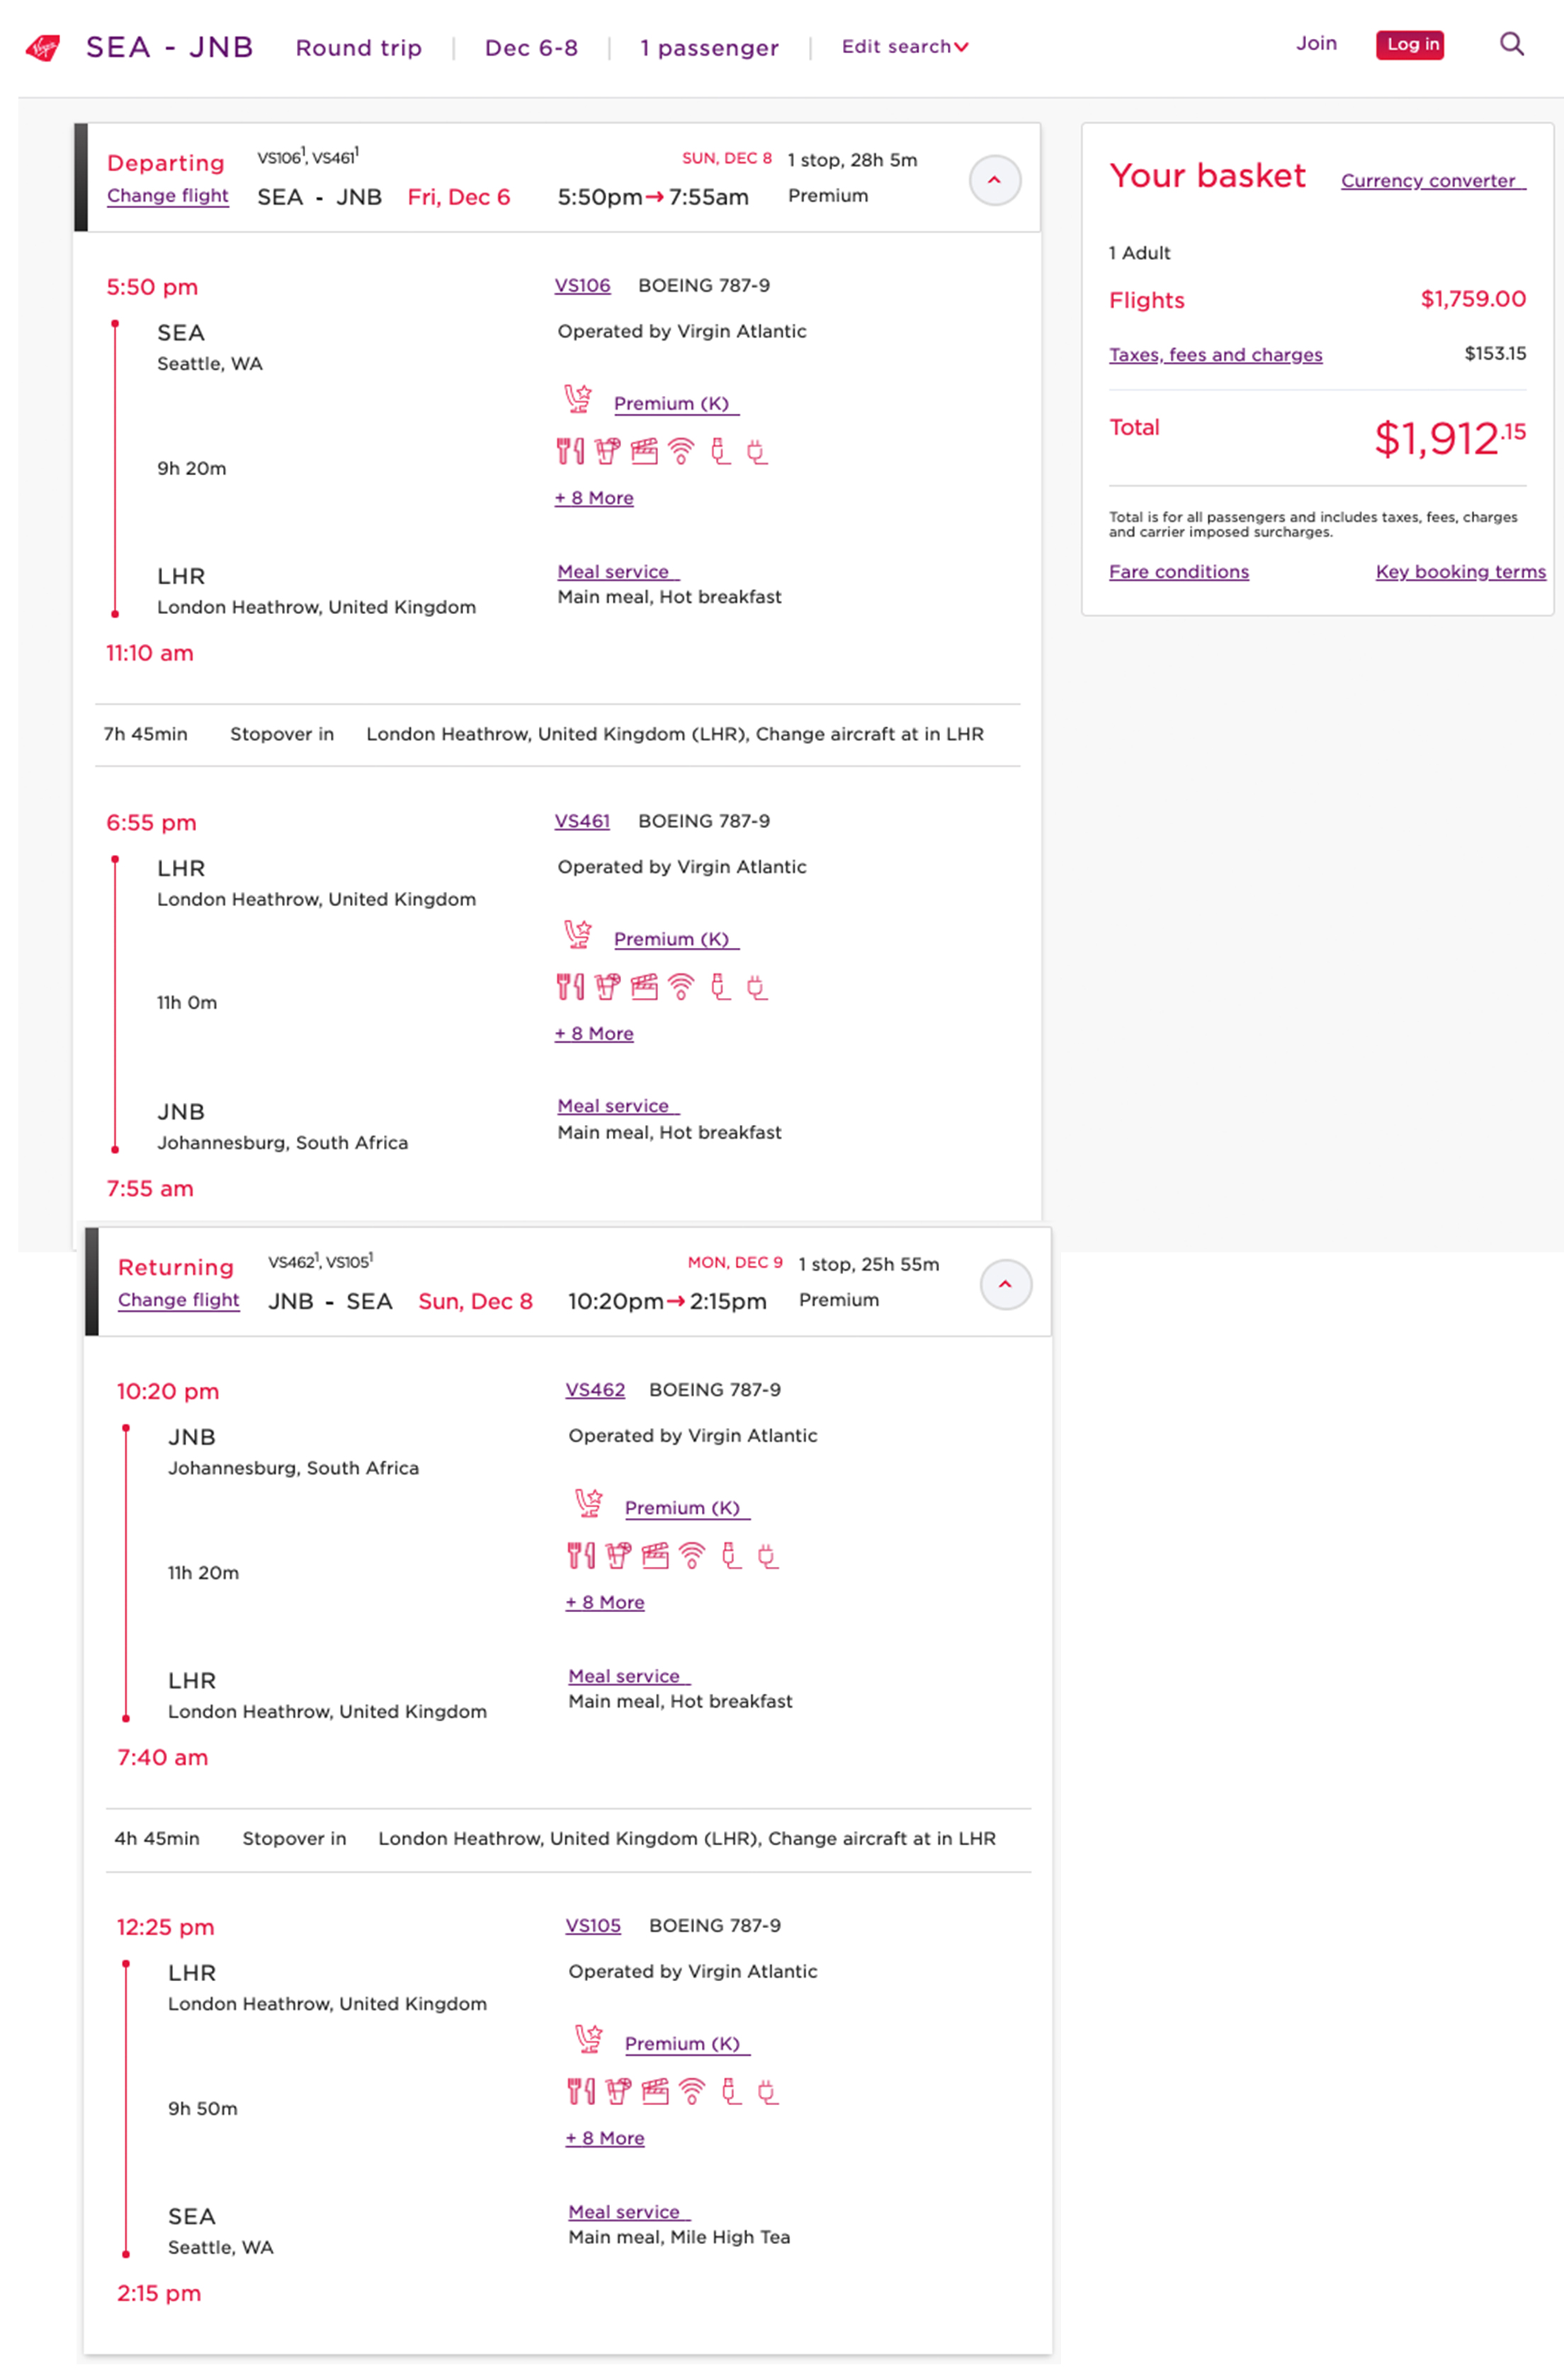Screen dimensions: 1564x2380
Task: Click the Join link in header
Action: point(1316,44)
